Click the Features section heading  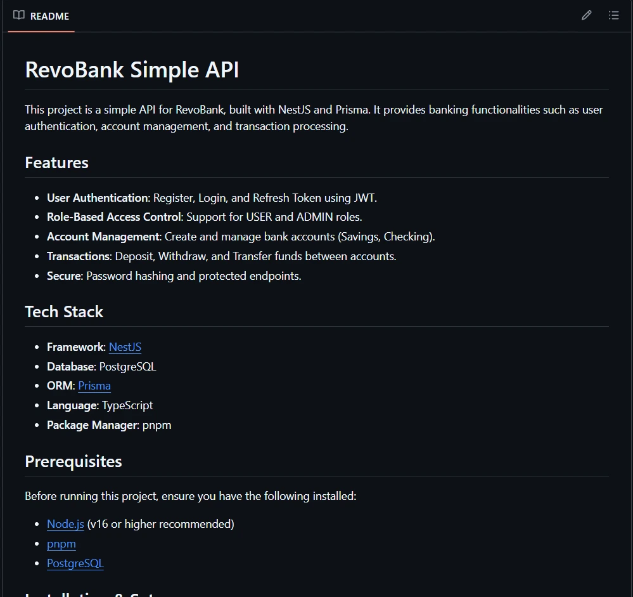[56, 163]
